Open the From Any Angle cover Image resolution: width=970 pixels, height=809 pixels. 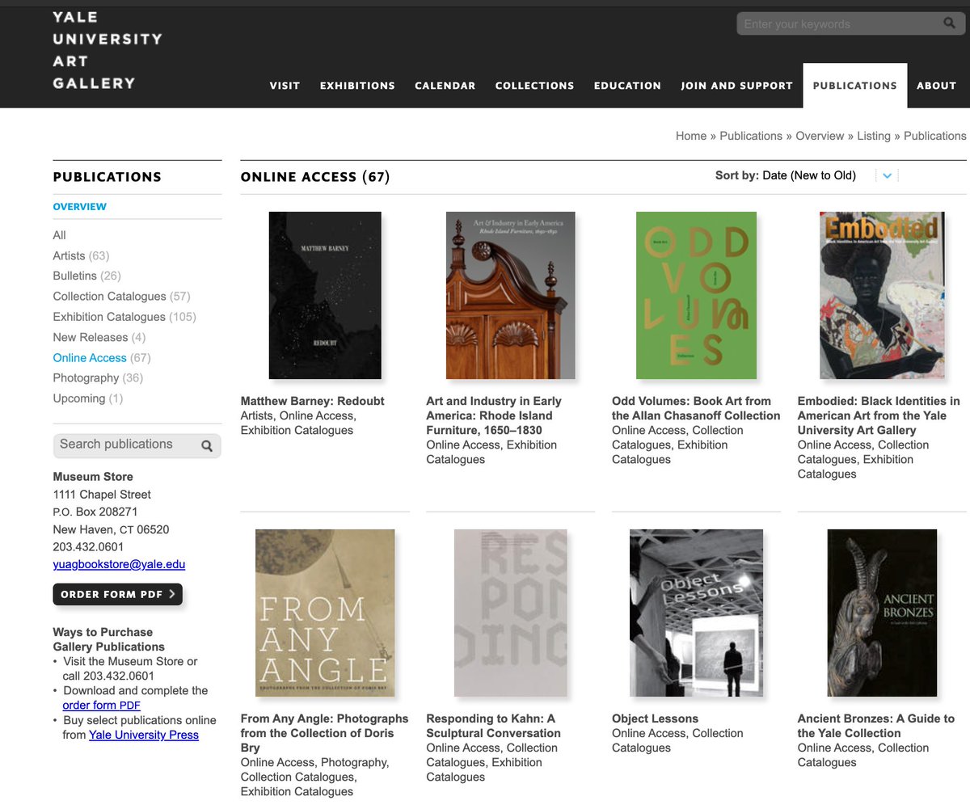pyautogui.click(x=325, y=613)
